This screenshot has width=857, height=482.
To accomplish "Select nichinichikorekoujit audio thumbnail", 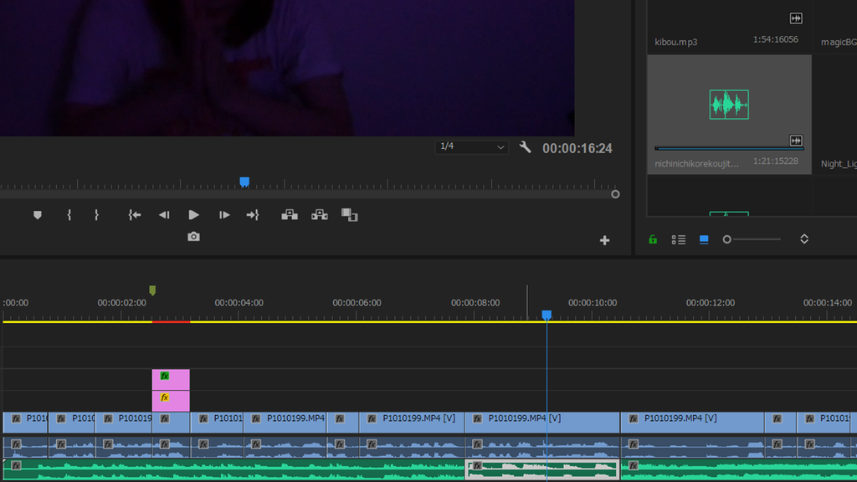I will tap(729, 105).
